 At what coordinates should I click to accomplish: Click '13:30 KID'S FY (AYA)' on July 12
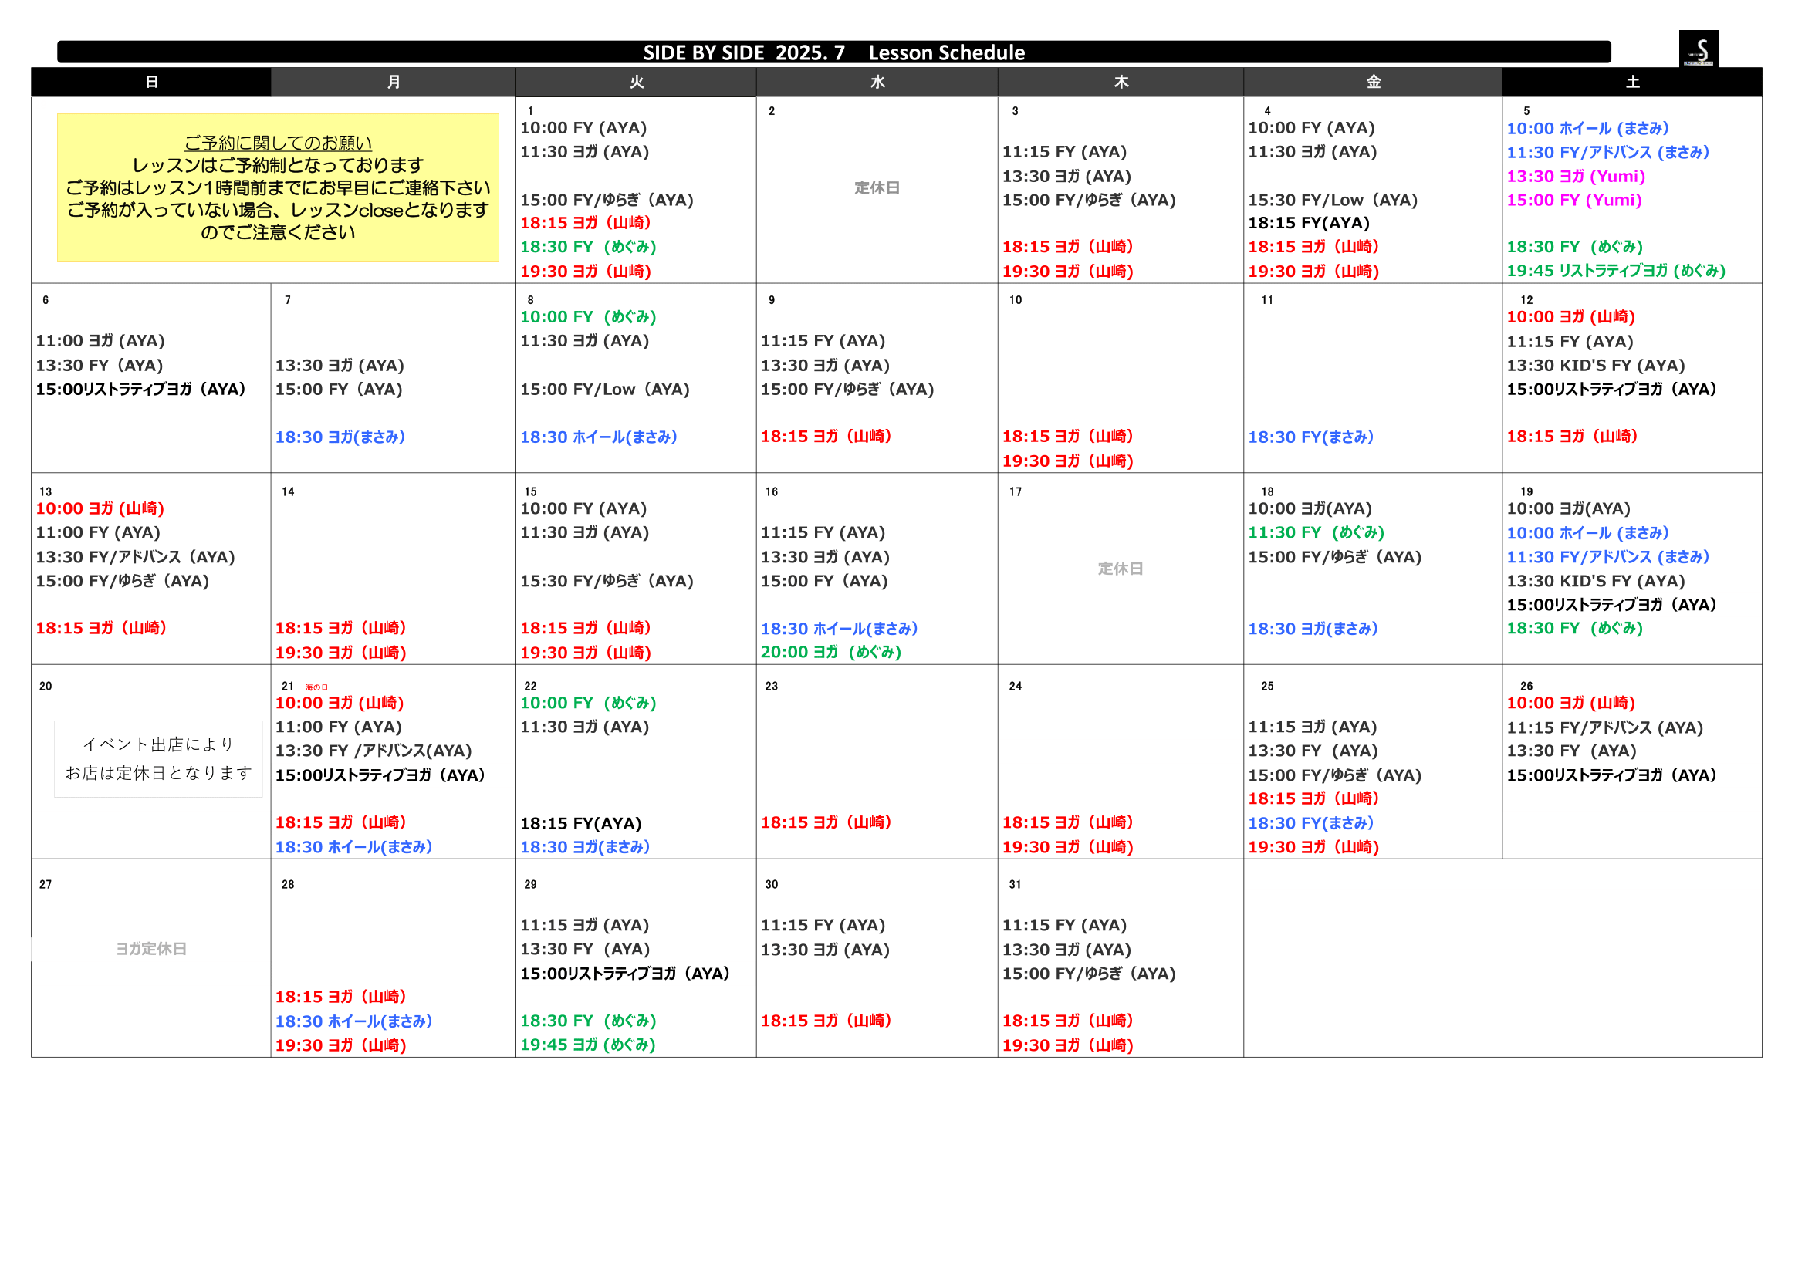1595,366
